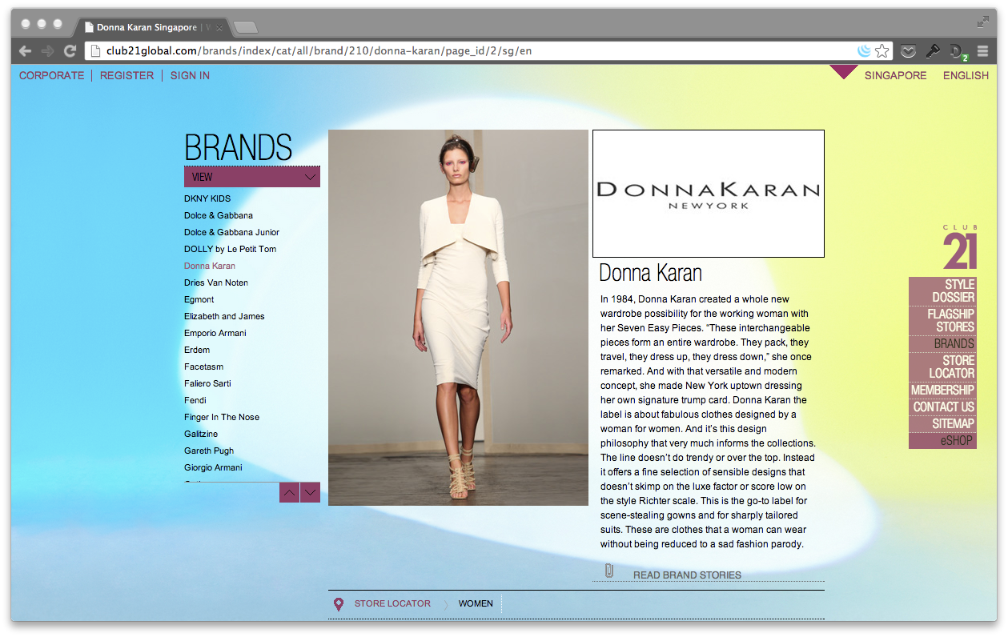Click STORE LOCATOR link below the photo
The image size is (1008, 637).
tap(392, 603)
